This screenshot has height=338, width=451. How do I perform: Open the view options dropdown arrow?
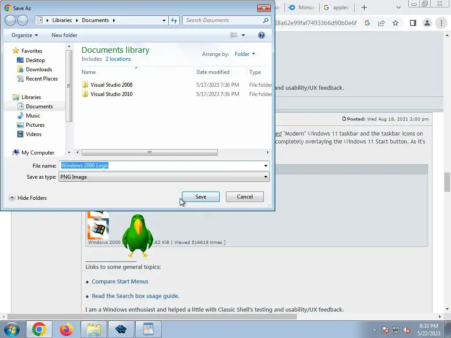pyautogui.click(x=243, y=35)
